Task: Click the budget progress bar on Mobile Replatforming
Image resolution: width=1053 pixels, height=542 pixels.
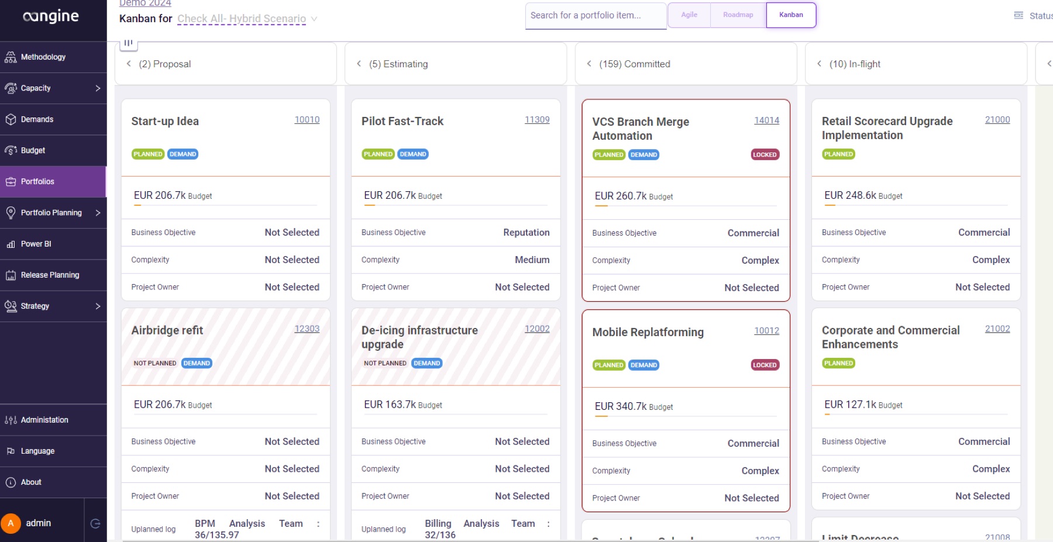Action: pos(686,416)
